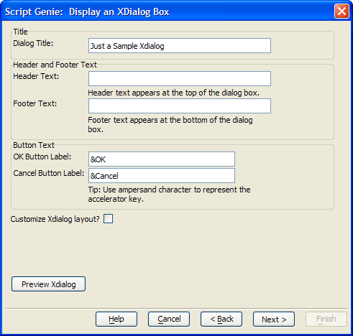This screenshot has width=353, height=336.
Task: Click the OK Button Label text
Action: pos(42,157)
